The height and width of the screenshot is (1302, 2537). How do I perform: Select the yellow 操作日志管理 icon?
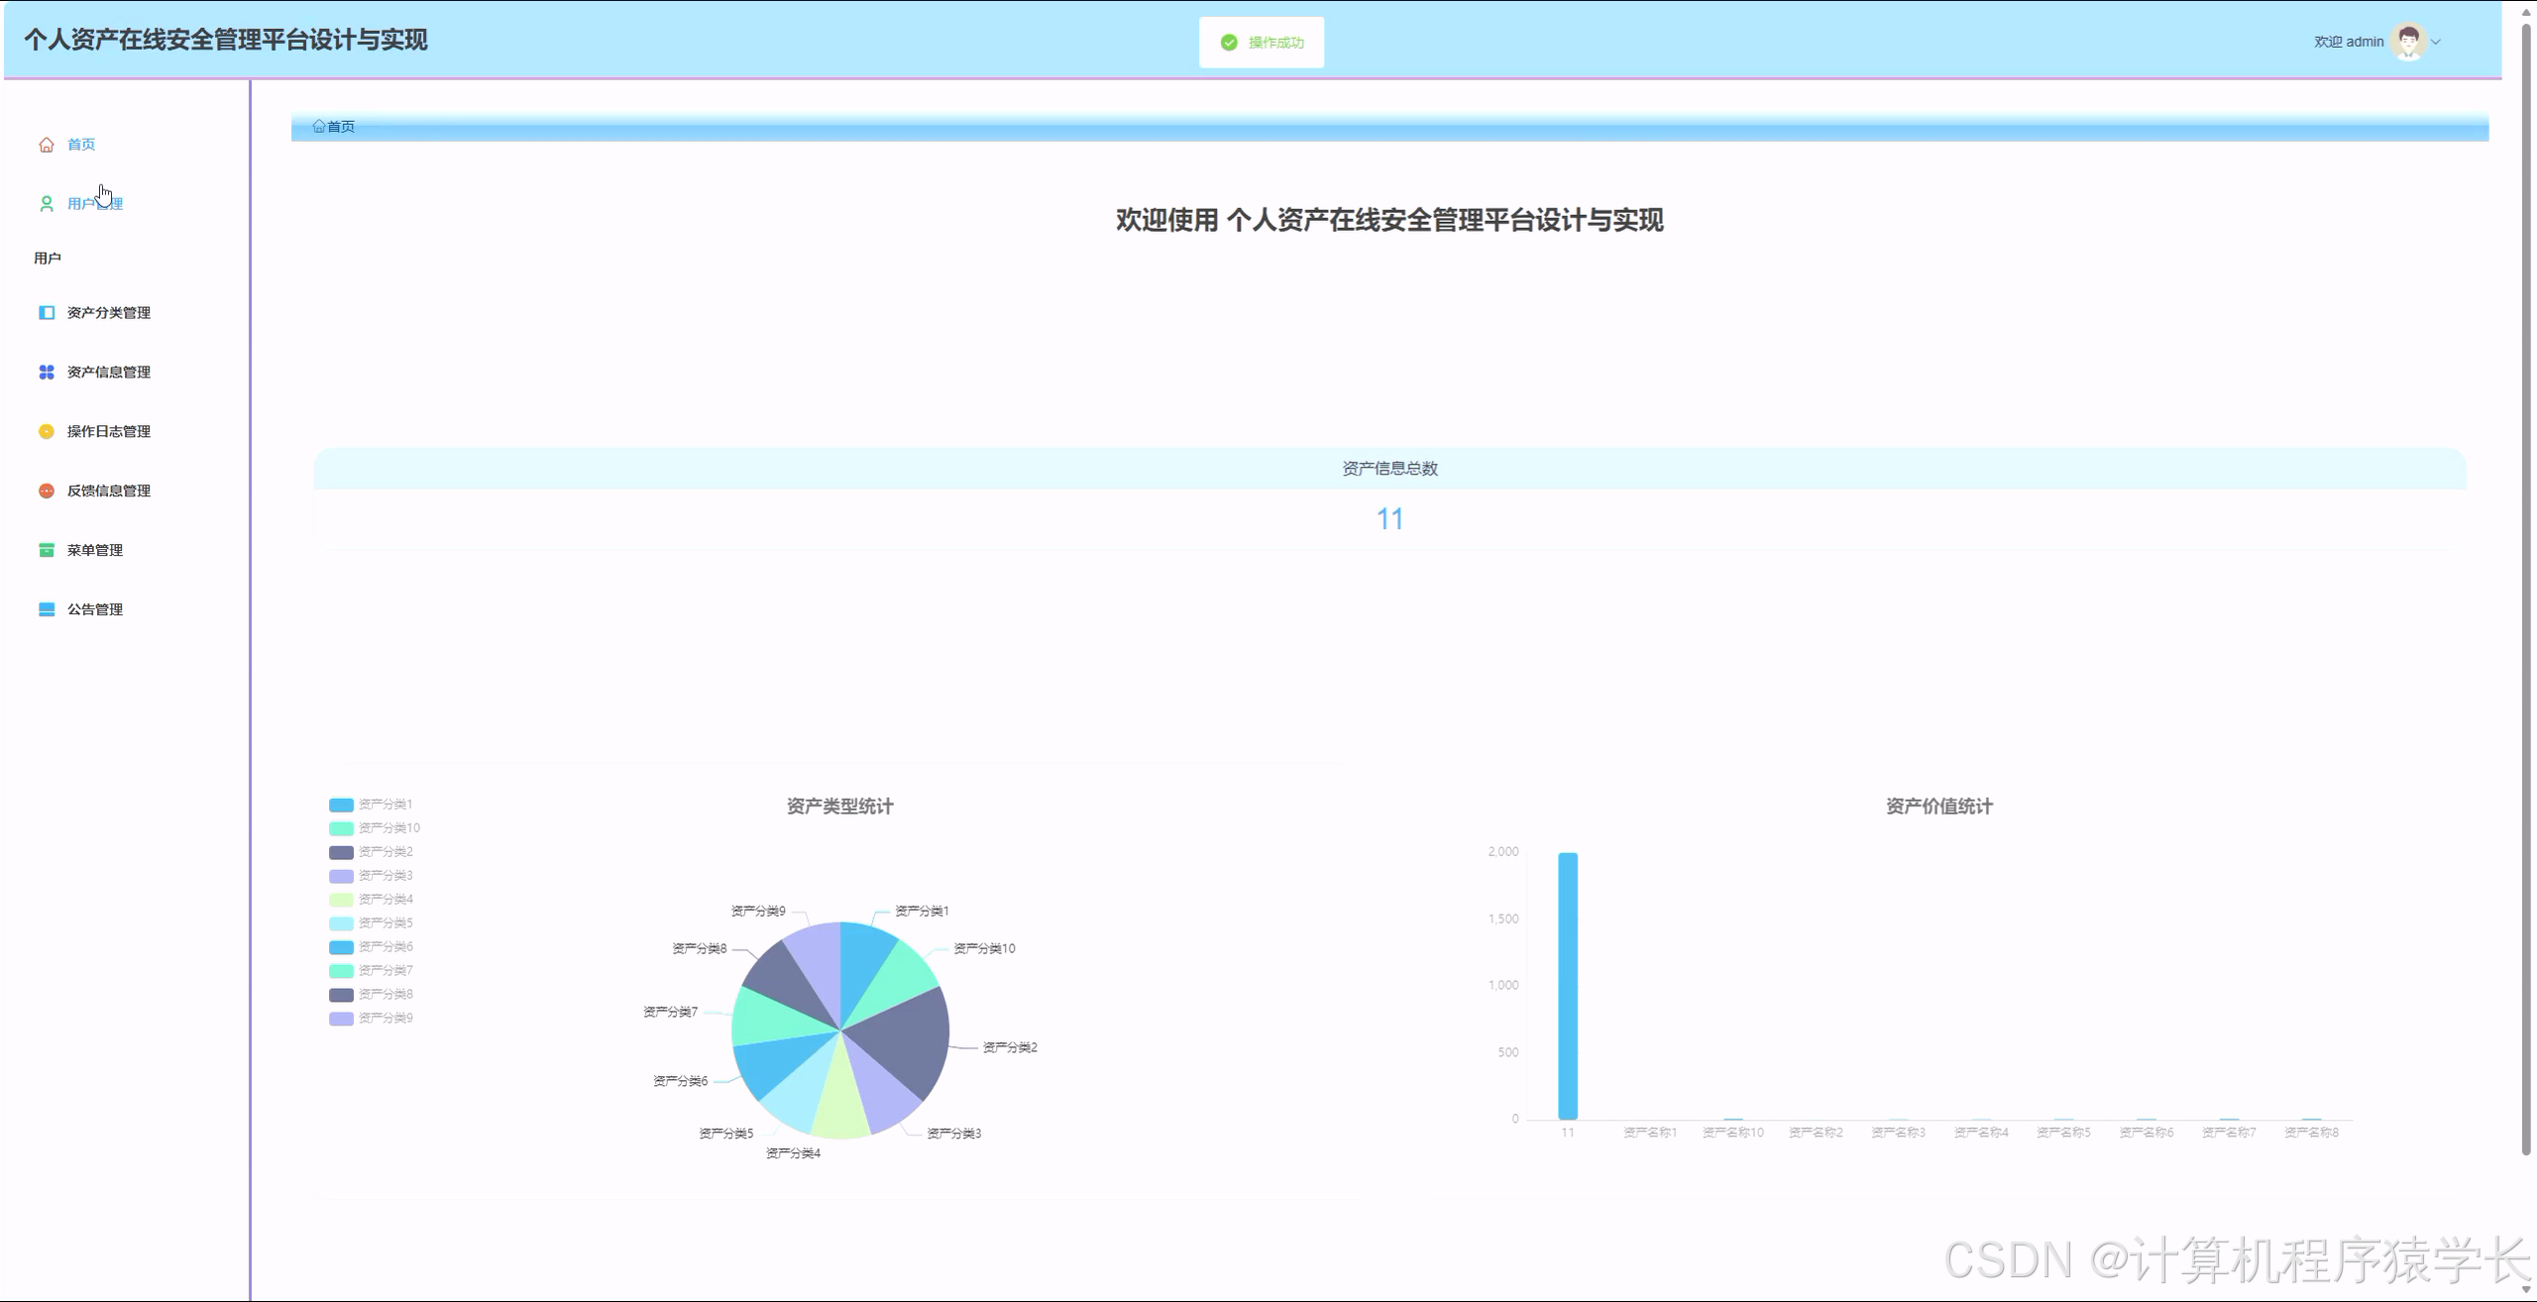46,431
